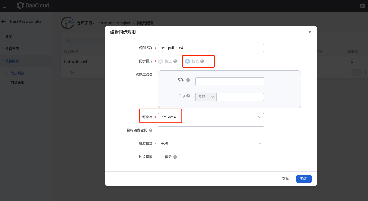
Task: Enable the 覆盖 checkbox
Action: click(160, 157)
